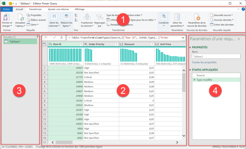Click the Combiner icon
The image size is (246, 149).
click(x=164, y=17)
